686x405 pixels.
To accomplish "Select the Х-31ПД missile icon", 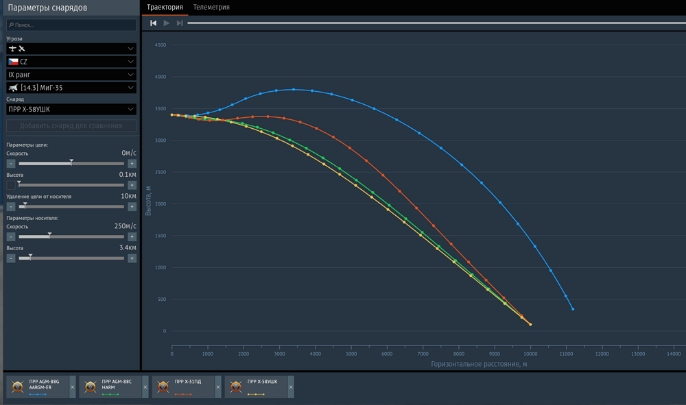I will point(163,386).
